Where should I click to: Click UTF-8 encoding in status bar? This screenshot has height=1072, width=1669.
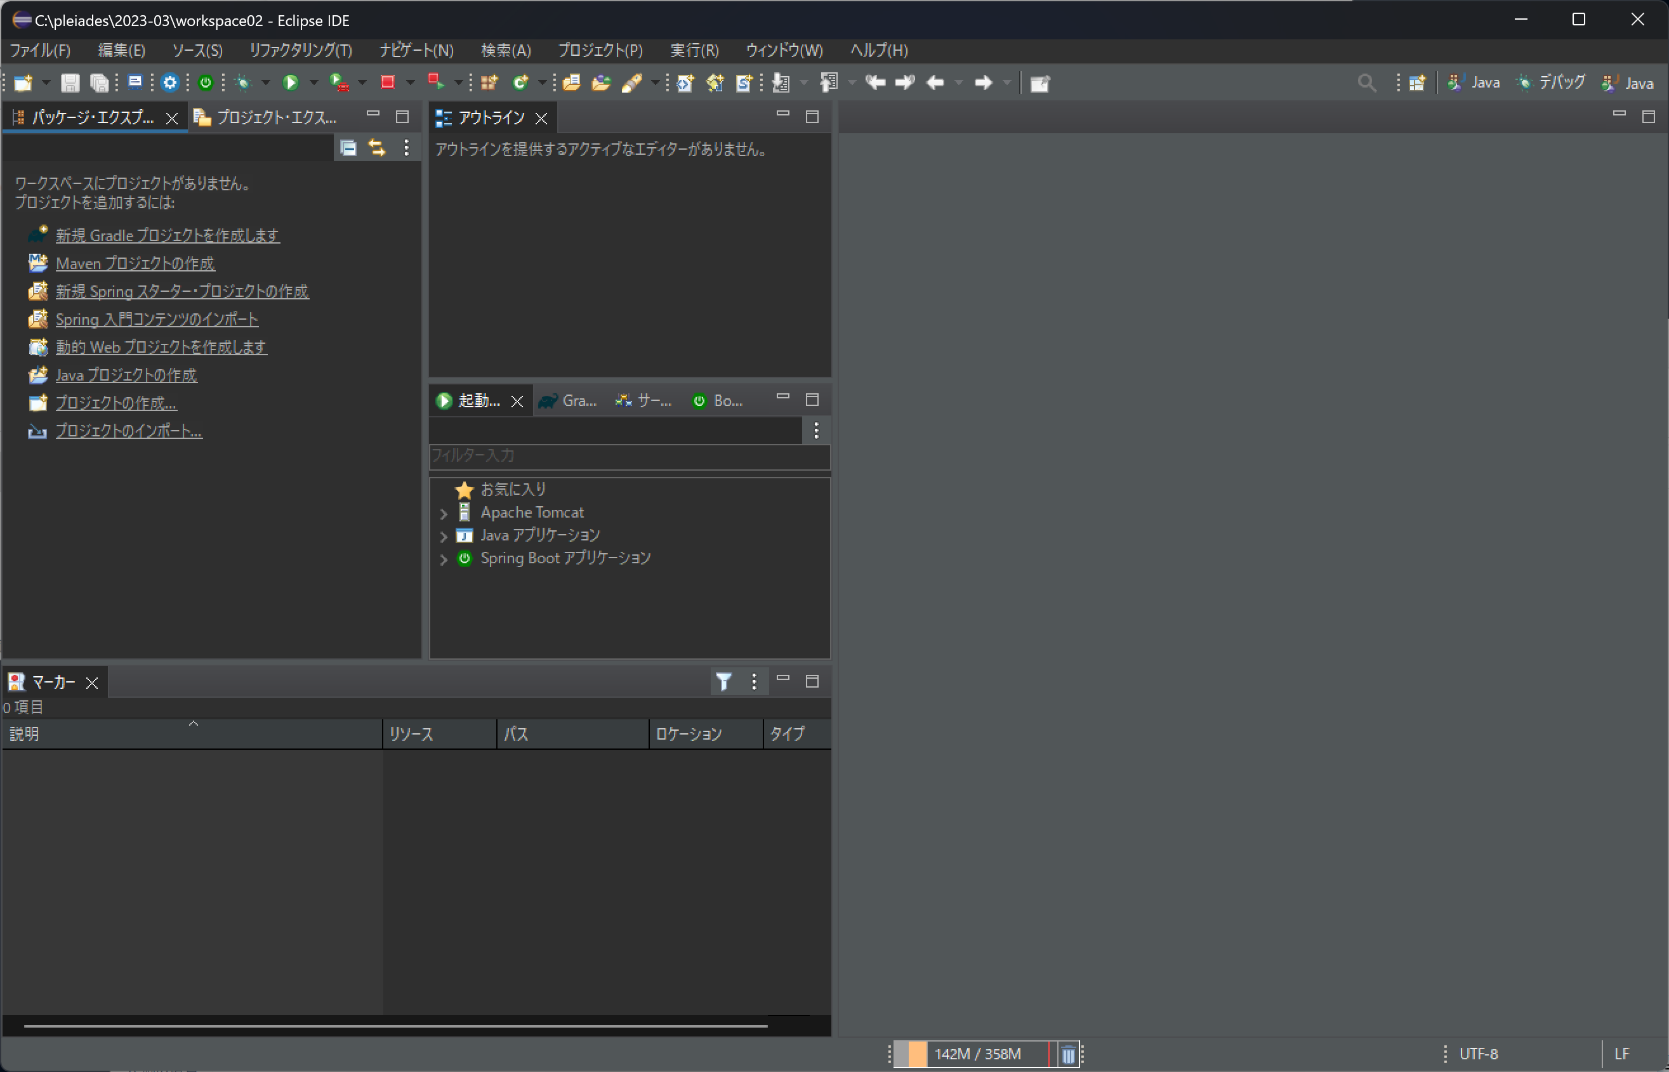click(x=1478, y=1054)
